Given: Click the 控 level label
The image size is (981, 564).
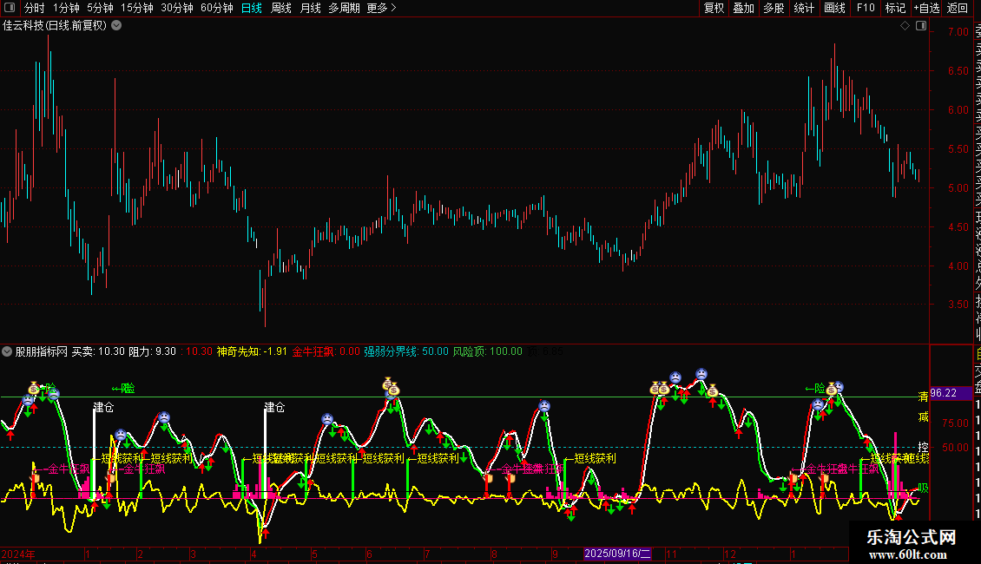Looking at the screenshot, I should pos(923,447).
